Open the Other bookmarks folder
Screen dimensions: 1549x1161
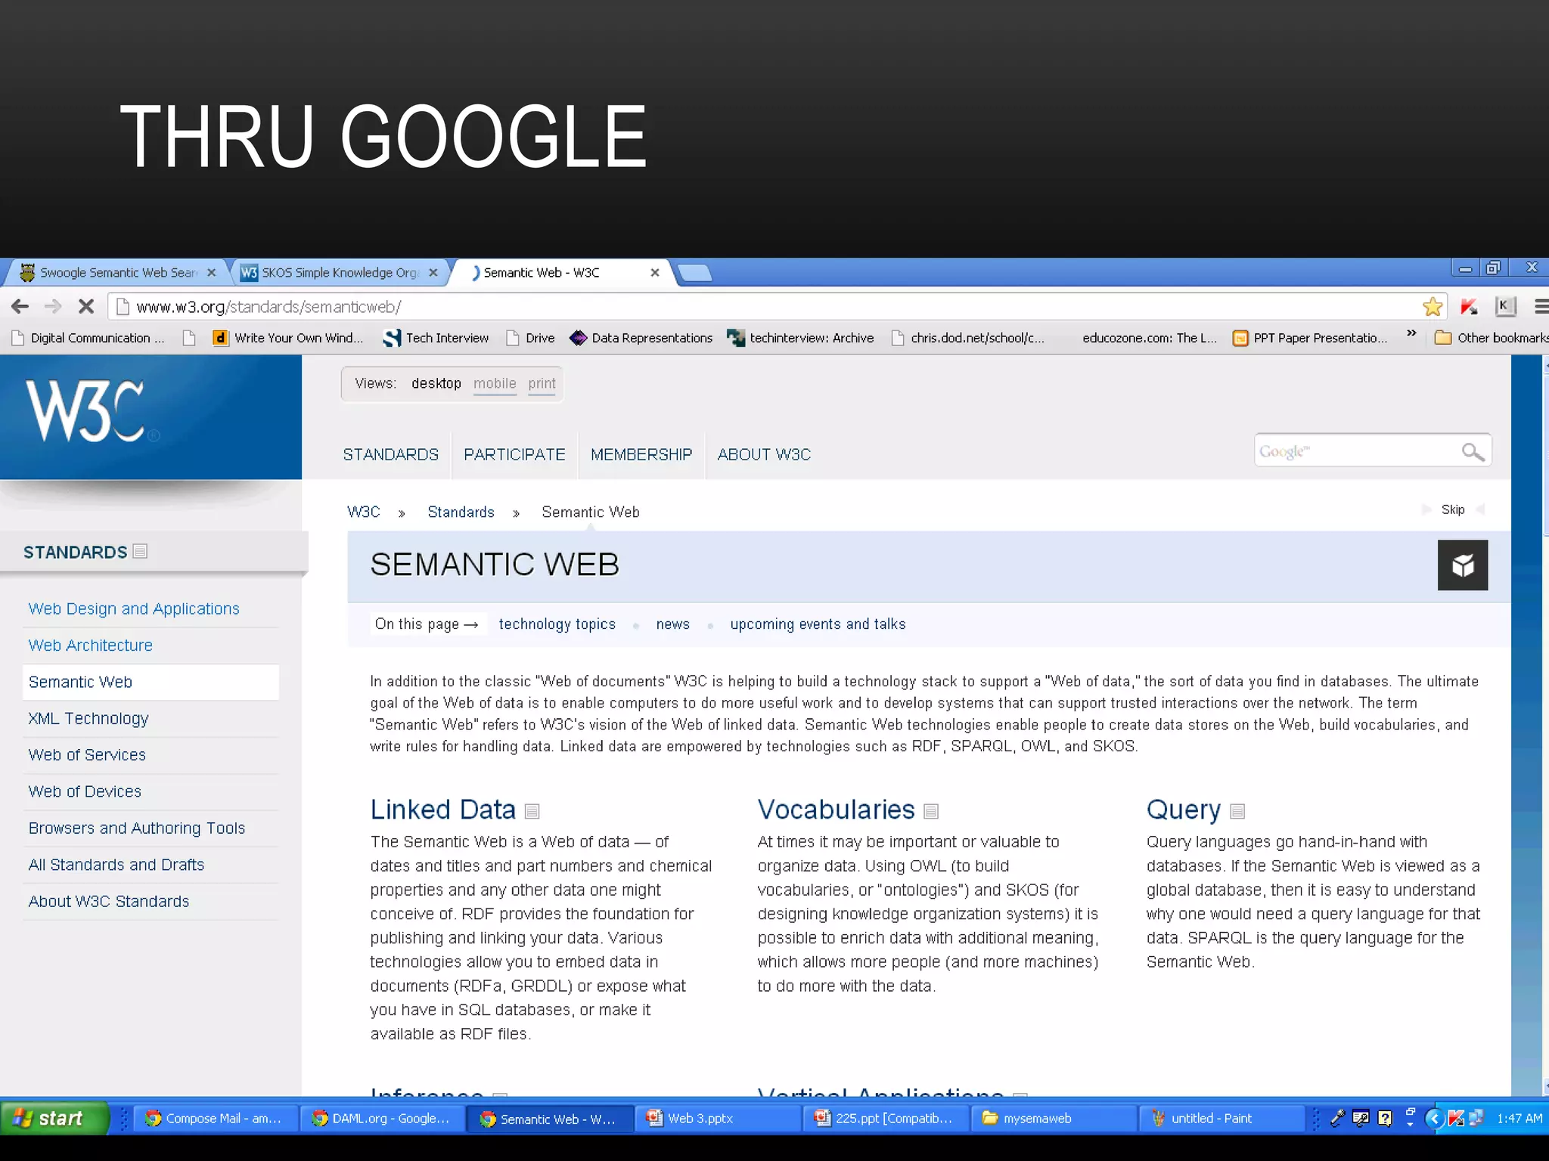pos(1491,338)
